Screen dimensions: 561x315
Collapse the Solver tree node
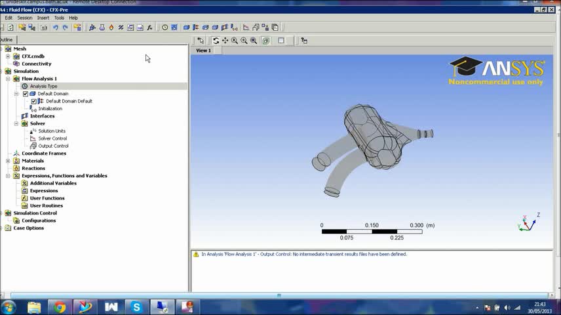click(x=16, y=123)
